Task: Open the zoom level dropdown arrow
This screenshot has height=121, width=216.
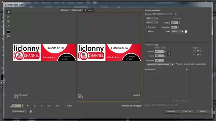Action: pos(23,106)
